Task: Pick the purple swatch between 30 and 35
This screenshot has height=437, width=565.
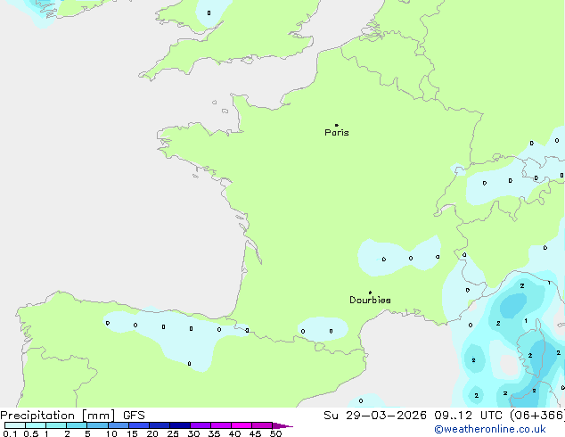Action: [x=201, y=425]
